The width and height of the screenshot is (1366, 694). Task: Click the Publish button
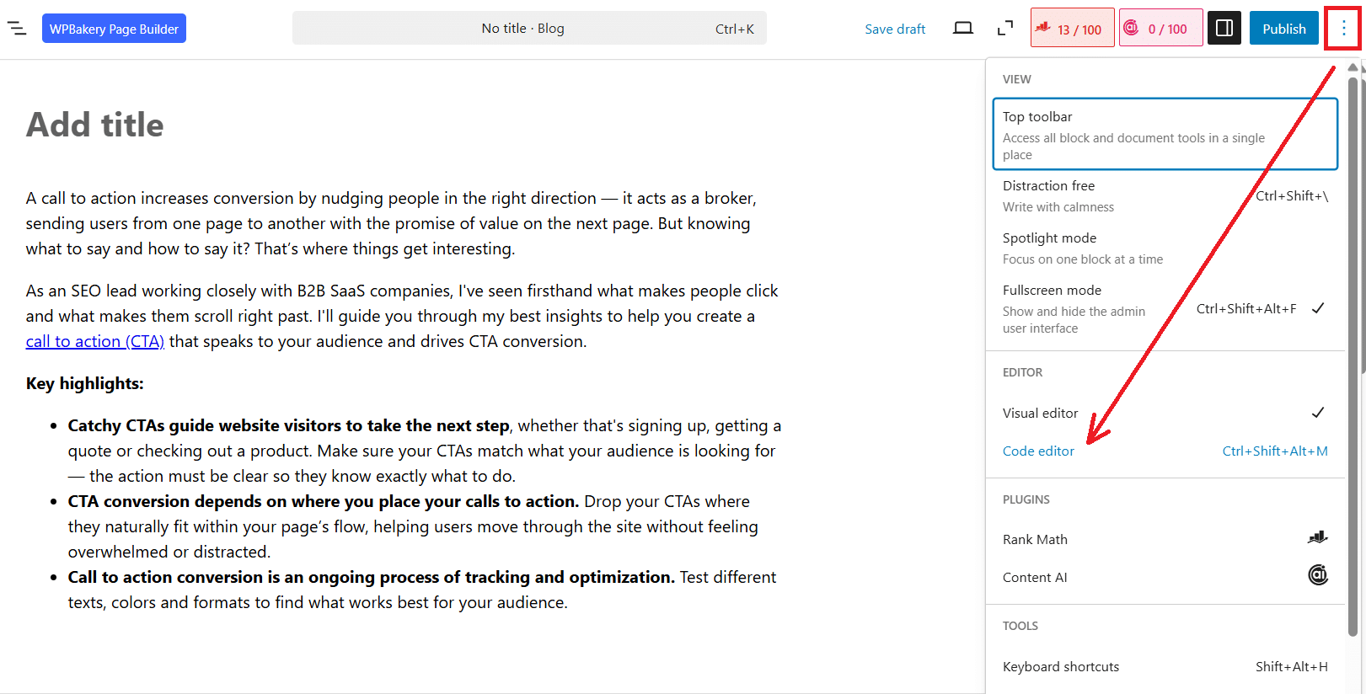click(x=1283, y=28)
